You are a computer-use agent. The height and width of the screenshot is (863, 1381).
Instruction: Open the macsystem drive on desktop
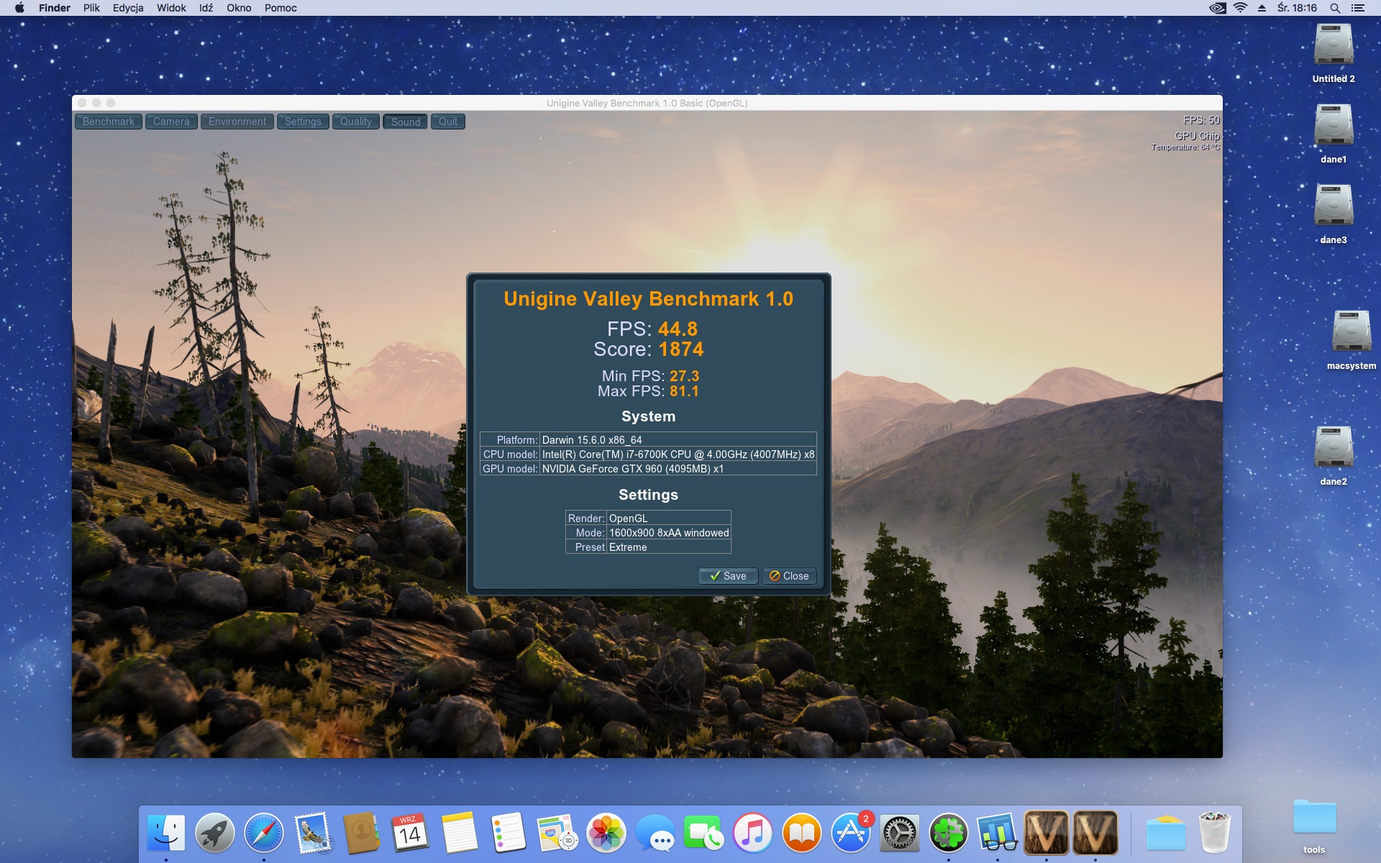1351,332
